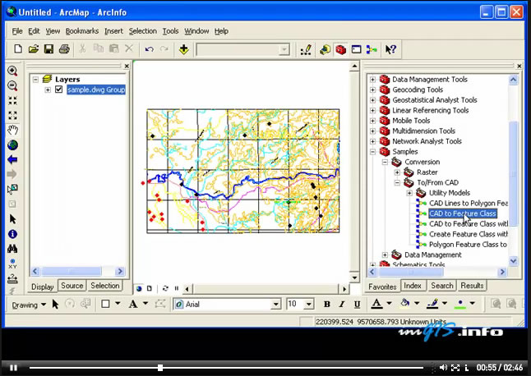Open the File menu
The height and width of the screenshot is (376, 531).
click(17, 31)
